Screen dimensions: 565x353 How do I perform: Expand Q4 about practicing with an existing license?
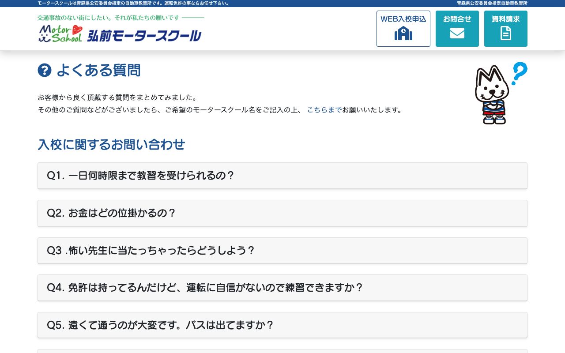click(x=282, y=288)
